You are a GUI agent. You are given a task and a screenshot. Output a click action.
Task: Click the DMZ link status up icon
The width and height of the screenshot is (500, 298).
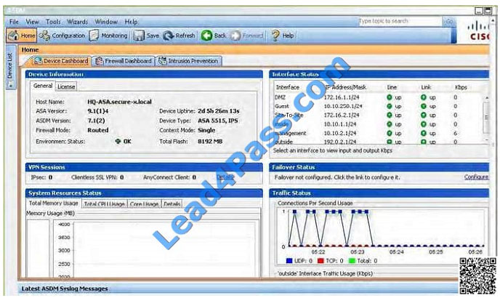coord(424,97)
